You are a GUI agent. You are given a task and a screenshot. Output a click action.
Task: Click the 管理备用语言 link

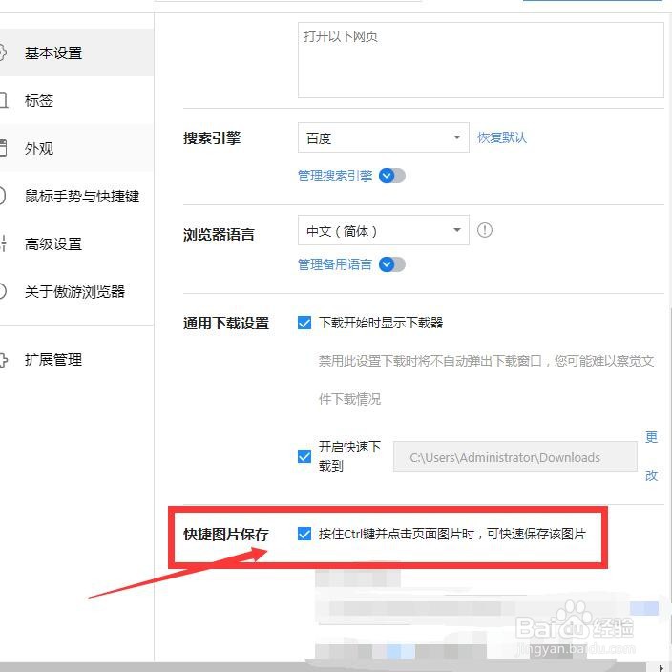pos(335,264)
